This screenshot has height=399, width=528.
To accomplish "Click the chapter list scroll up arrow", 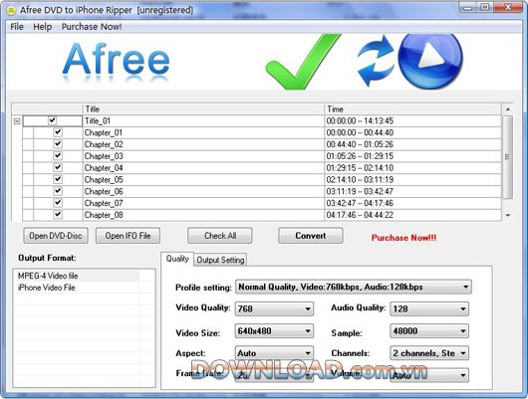I will [508, 109].
